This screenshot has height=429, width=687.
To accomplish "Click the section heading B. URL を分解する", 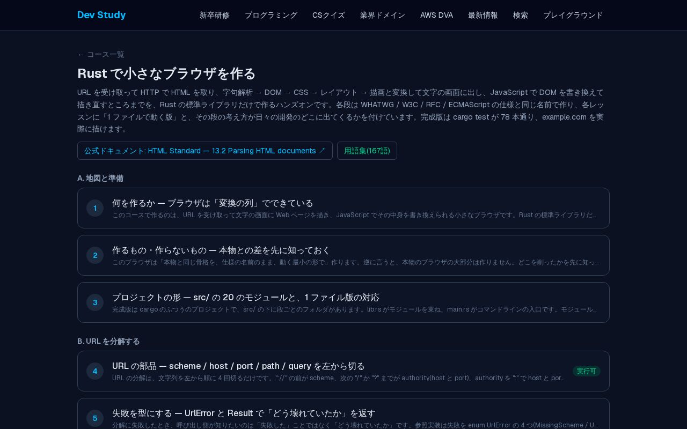I will pos(108,341).
